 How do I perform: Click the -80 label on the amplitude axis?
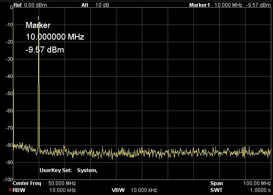click(x=7, y=145)
